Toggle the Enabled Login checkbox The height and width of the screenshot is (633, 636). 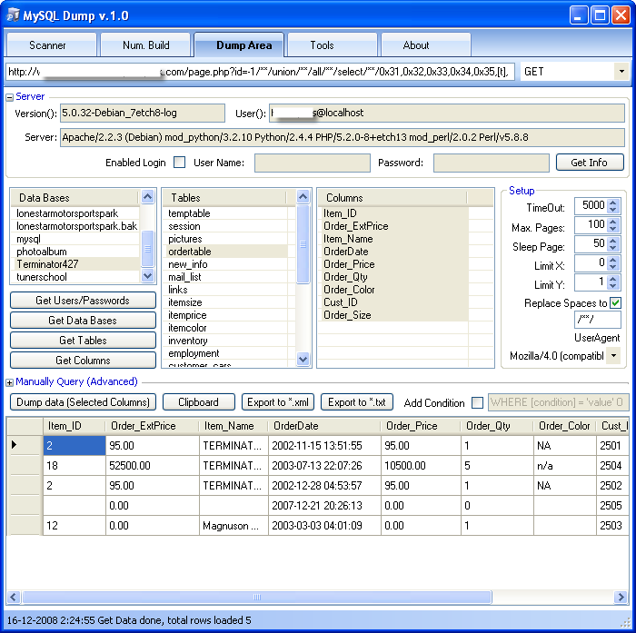[x=179, y=163]
